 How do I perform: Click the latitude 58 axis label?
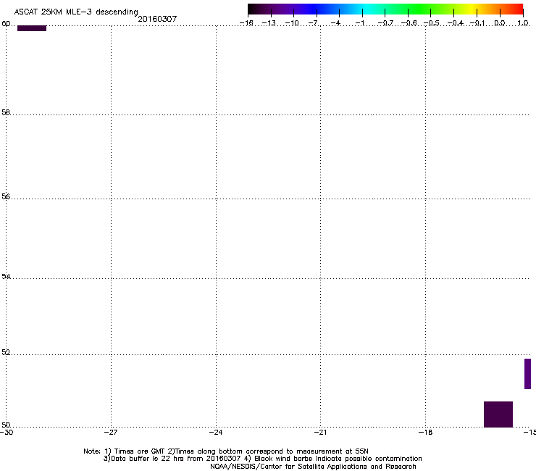tap(6, 112)
